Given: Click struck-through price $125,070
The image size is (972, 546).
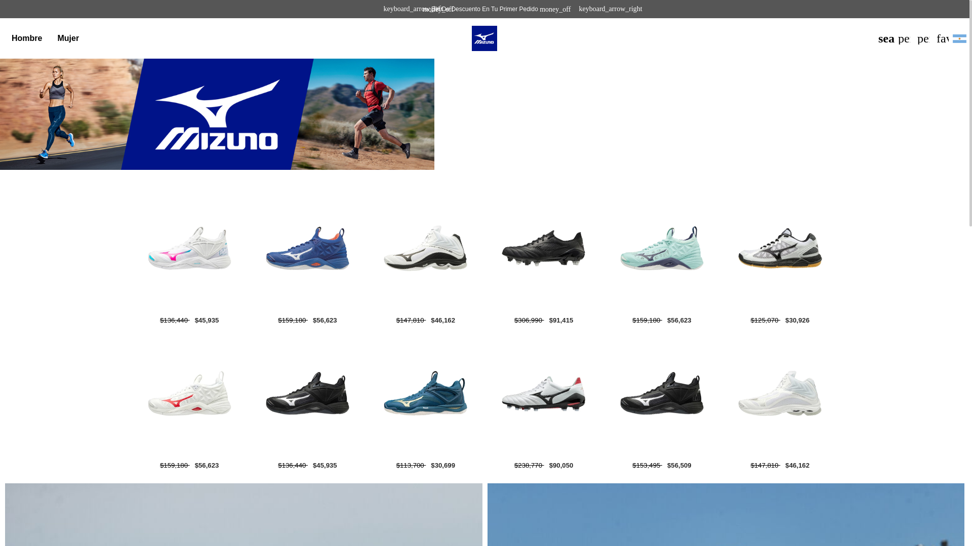Looking at the screenshot, I should (x=765, y=321).
